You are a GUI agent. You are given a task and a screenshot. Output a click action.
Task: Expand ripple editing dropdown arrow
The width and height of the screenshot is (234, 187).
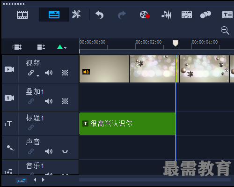point(38,76)
